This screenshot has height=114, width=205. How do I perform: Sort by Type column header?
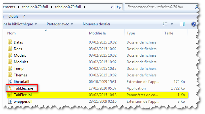(x=131, y=33)
